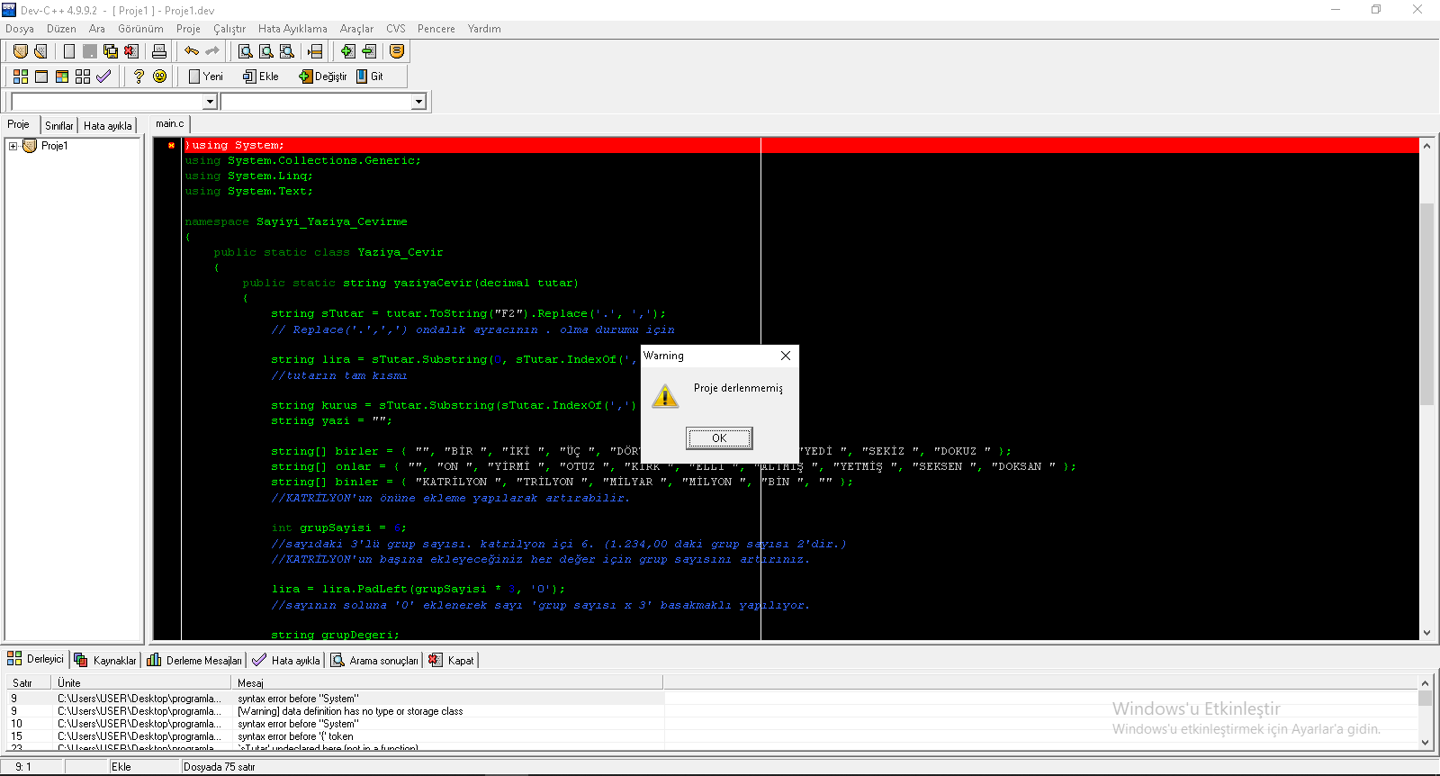Open the second function dropdown
1440x776 pixels.
point(418,102)
